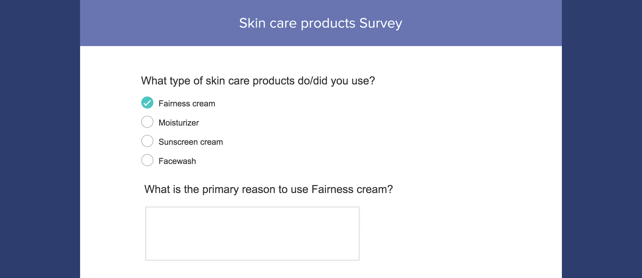Click the Moisturizer label text

pyautogui.click(x=178, y=123)
